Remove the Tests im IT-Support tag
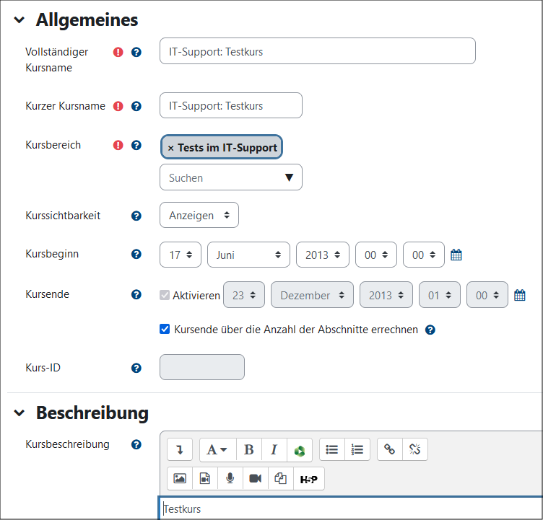 click(x=171, y=148)
